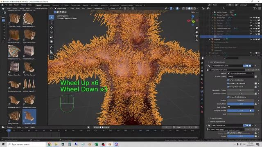
Task: Click the Viewport Amount slider
Action: 241,111
